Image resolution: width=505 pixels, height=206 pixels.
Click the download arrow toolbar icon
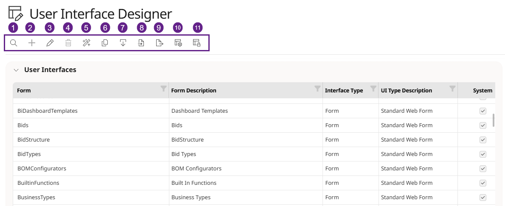(123, 43)
